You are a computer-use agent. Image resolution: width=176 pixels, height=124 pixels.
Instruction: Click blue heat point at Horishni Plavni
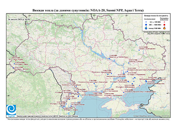click(x=109, y=58)
